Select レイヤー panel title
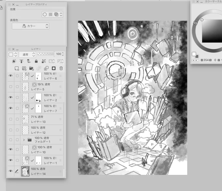The width and height of the screenshot is (222, 191). [x=36, y=49]
